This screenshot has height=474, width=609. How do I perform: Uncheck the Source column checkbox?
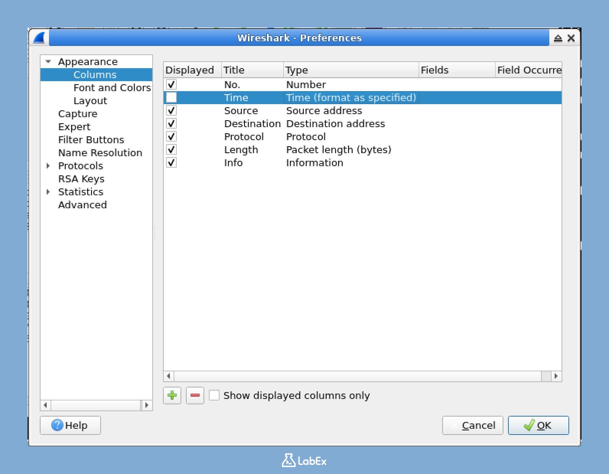click(x=171, y=111)
